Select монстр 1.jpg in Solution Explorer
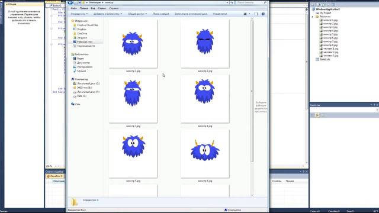The image size is (379, 213). point(329,20)
